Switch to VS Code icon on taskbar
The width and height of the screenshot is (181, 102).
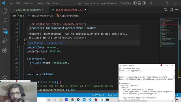coord(90,99)
